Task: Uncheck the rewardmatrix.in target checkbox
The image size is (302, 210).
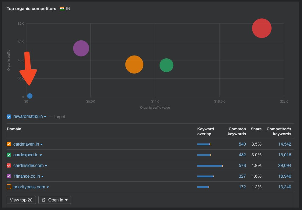Action: [x=9, y=117]
